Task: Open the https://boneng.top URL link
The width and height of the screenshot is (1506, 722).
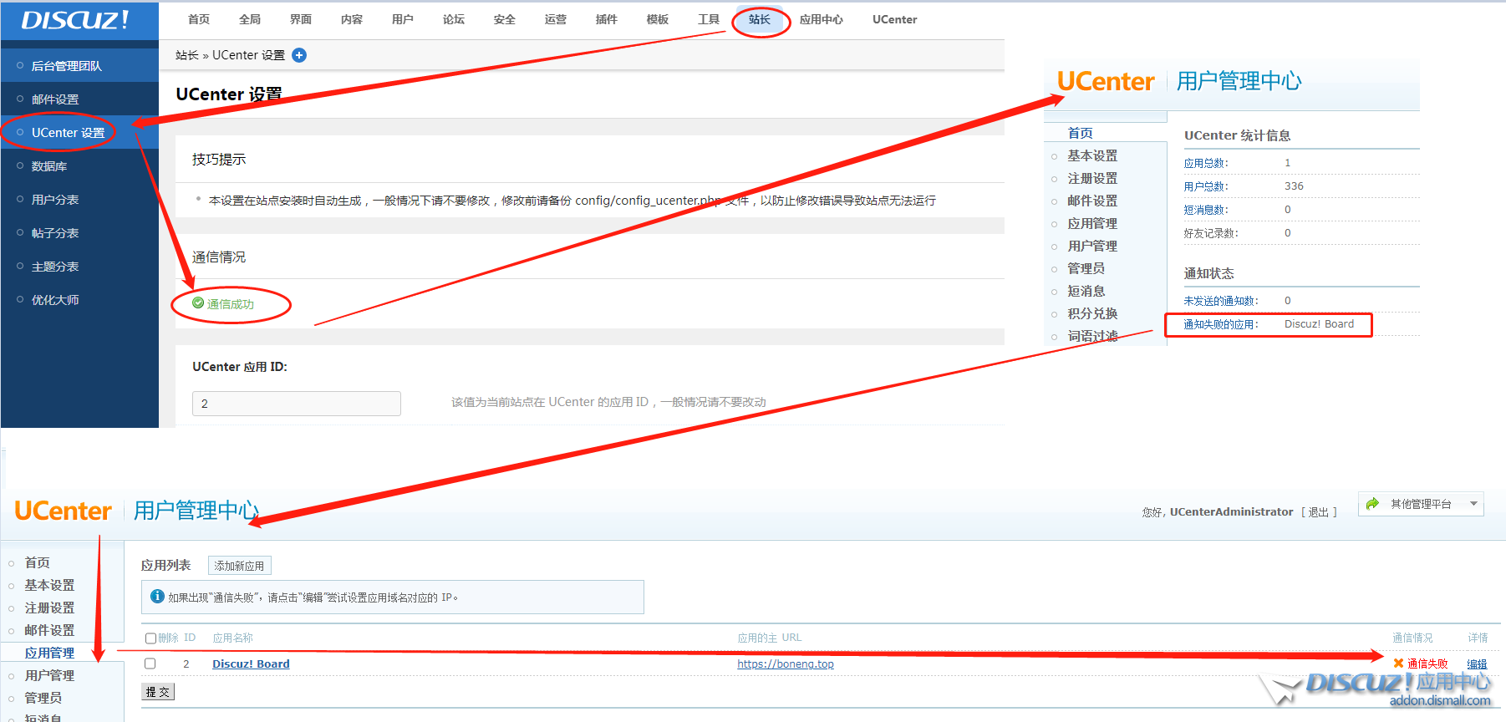Action: [785, 664]
